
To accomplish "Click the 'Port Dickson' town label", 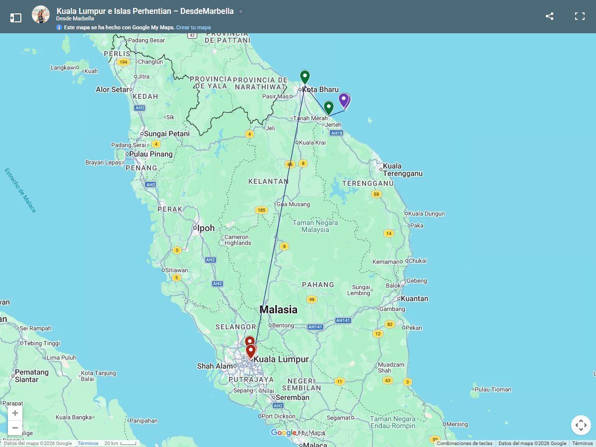I will [x=279, y=416].
